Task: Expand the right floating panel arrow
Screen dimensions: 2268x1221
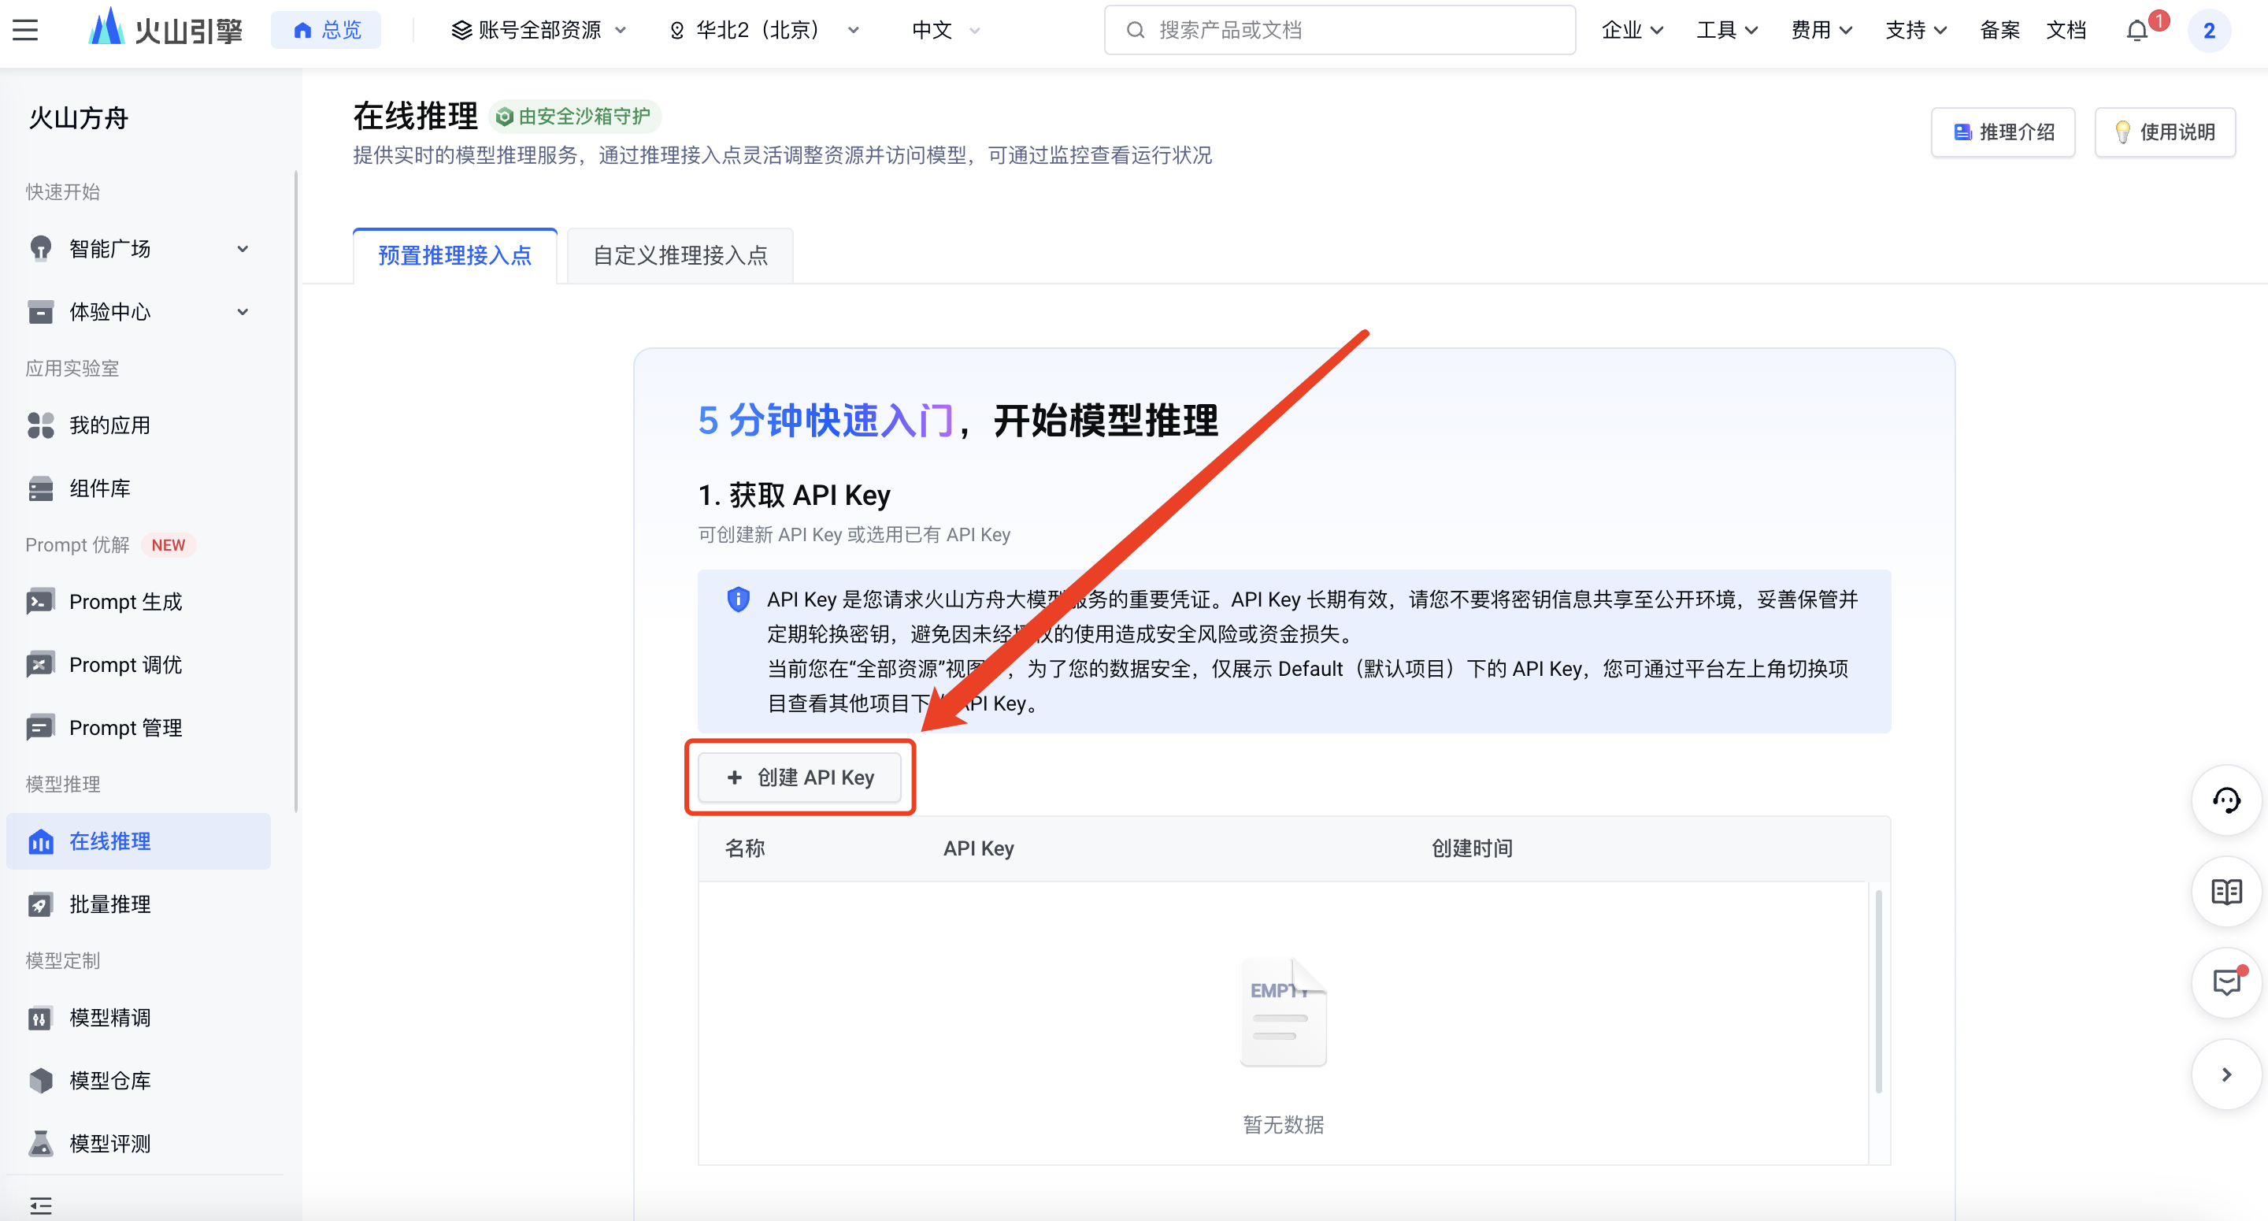Action: (x=2225, y=1074)
